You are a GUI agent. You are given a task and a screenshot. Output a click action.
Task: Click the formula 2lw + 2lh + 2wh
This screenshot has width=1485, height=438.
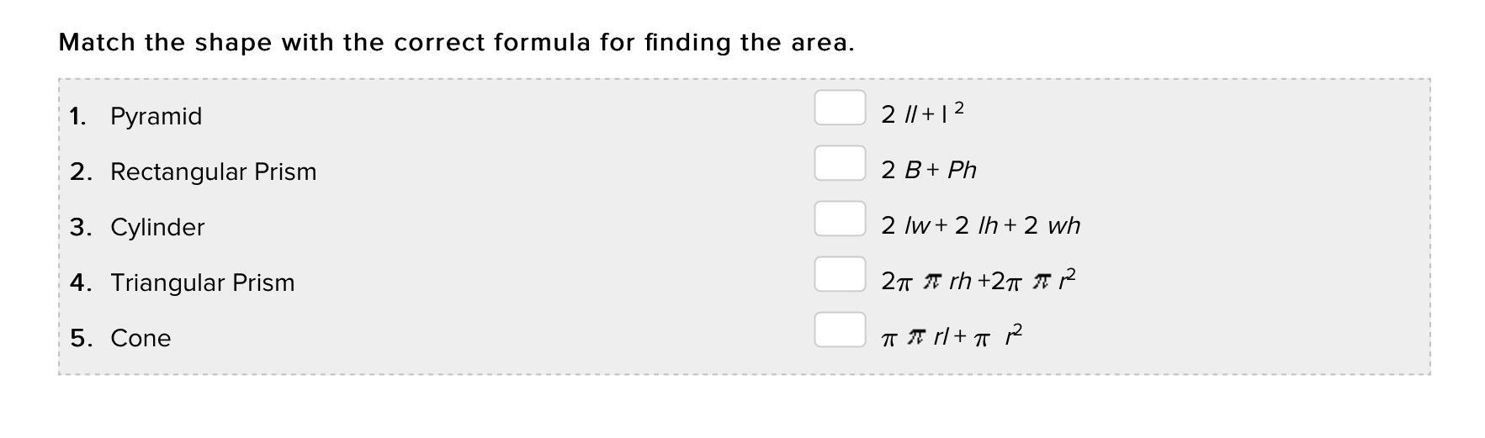coord(980,225)
